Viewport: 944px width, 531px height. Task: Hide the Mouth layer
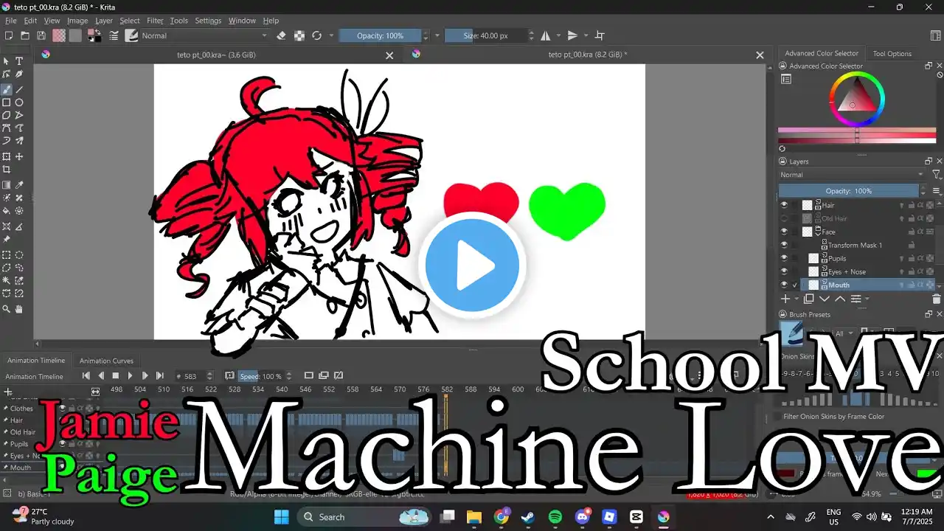click(784, 285)
